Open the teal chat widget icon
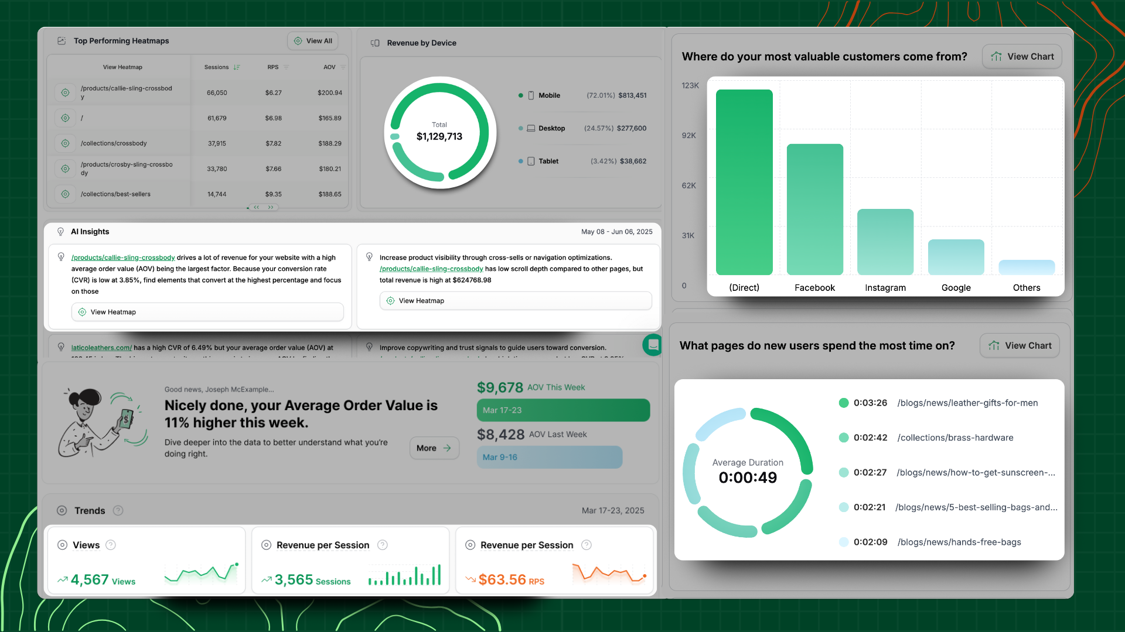The height and width of the screenshot is (632, 1125). tap(652, 345)
